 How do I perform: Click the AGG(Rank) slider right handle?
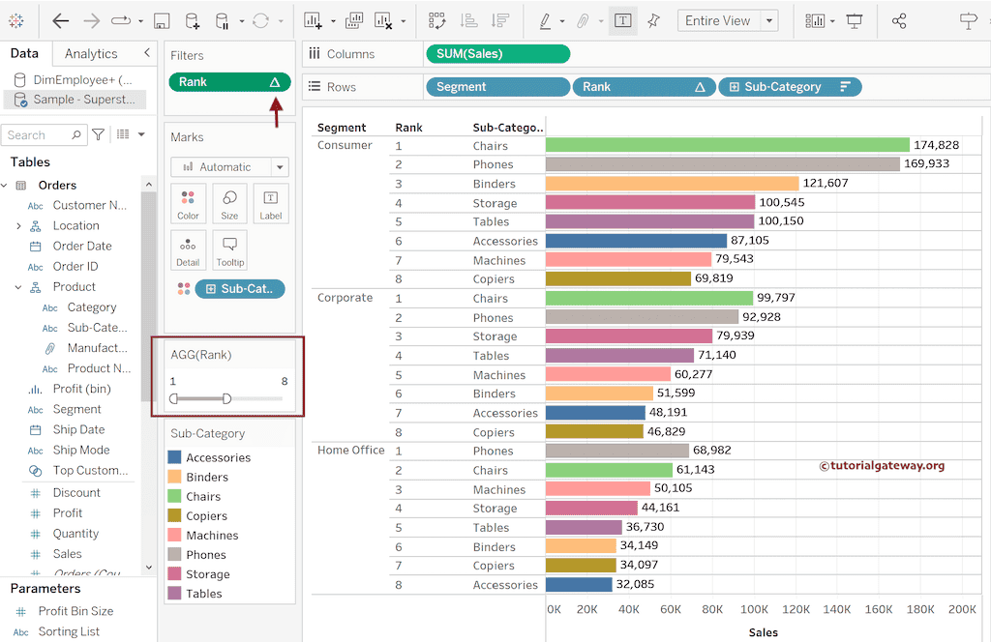[226, 398]
